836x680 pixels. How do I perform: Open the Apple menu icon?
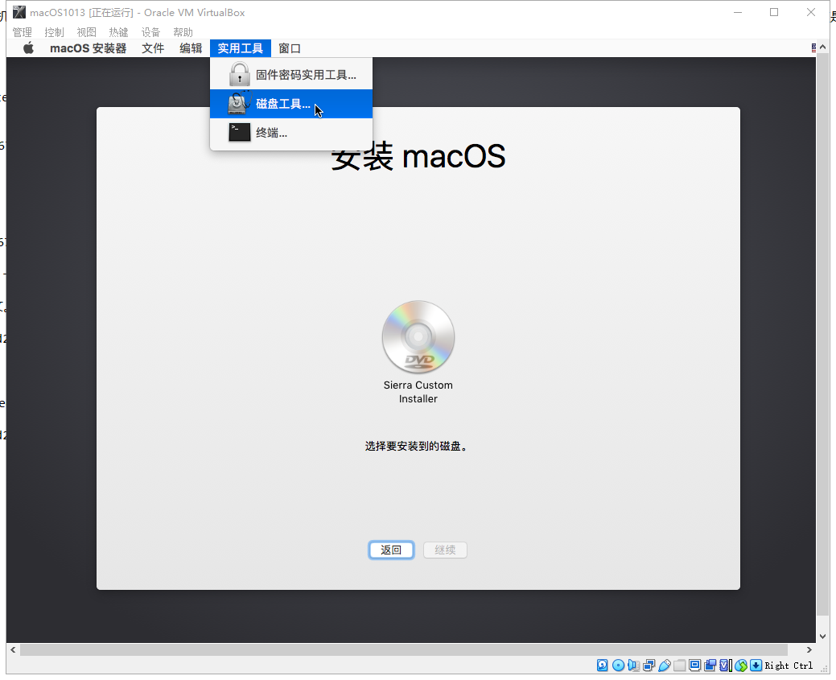pyautogui.click(x=29, y=48)
